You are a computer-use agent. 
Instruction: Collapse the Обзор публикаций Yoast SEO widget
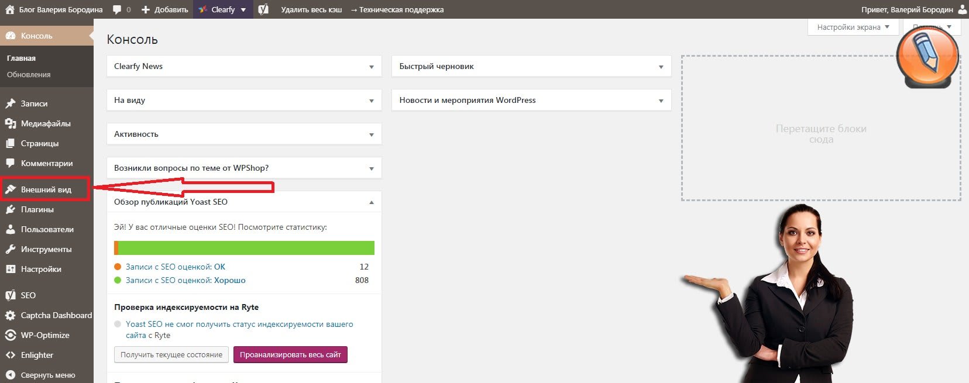(371, 202)
